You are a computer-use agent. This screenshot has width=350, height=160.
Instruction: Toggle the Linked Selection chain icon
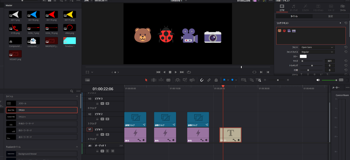point(209,80)
